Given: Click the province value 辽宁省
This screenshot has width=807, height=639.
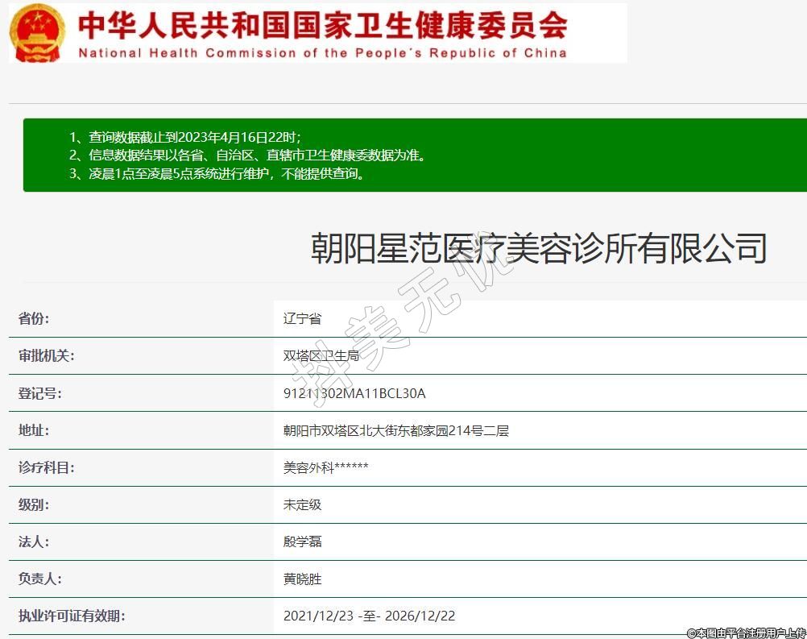Looking at the screenshot, I should [302, 318].
